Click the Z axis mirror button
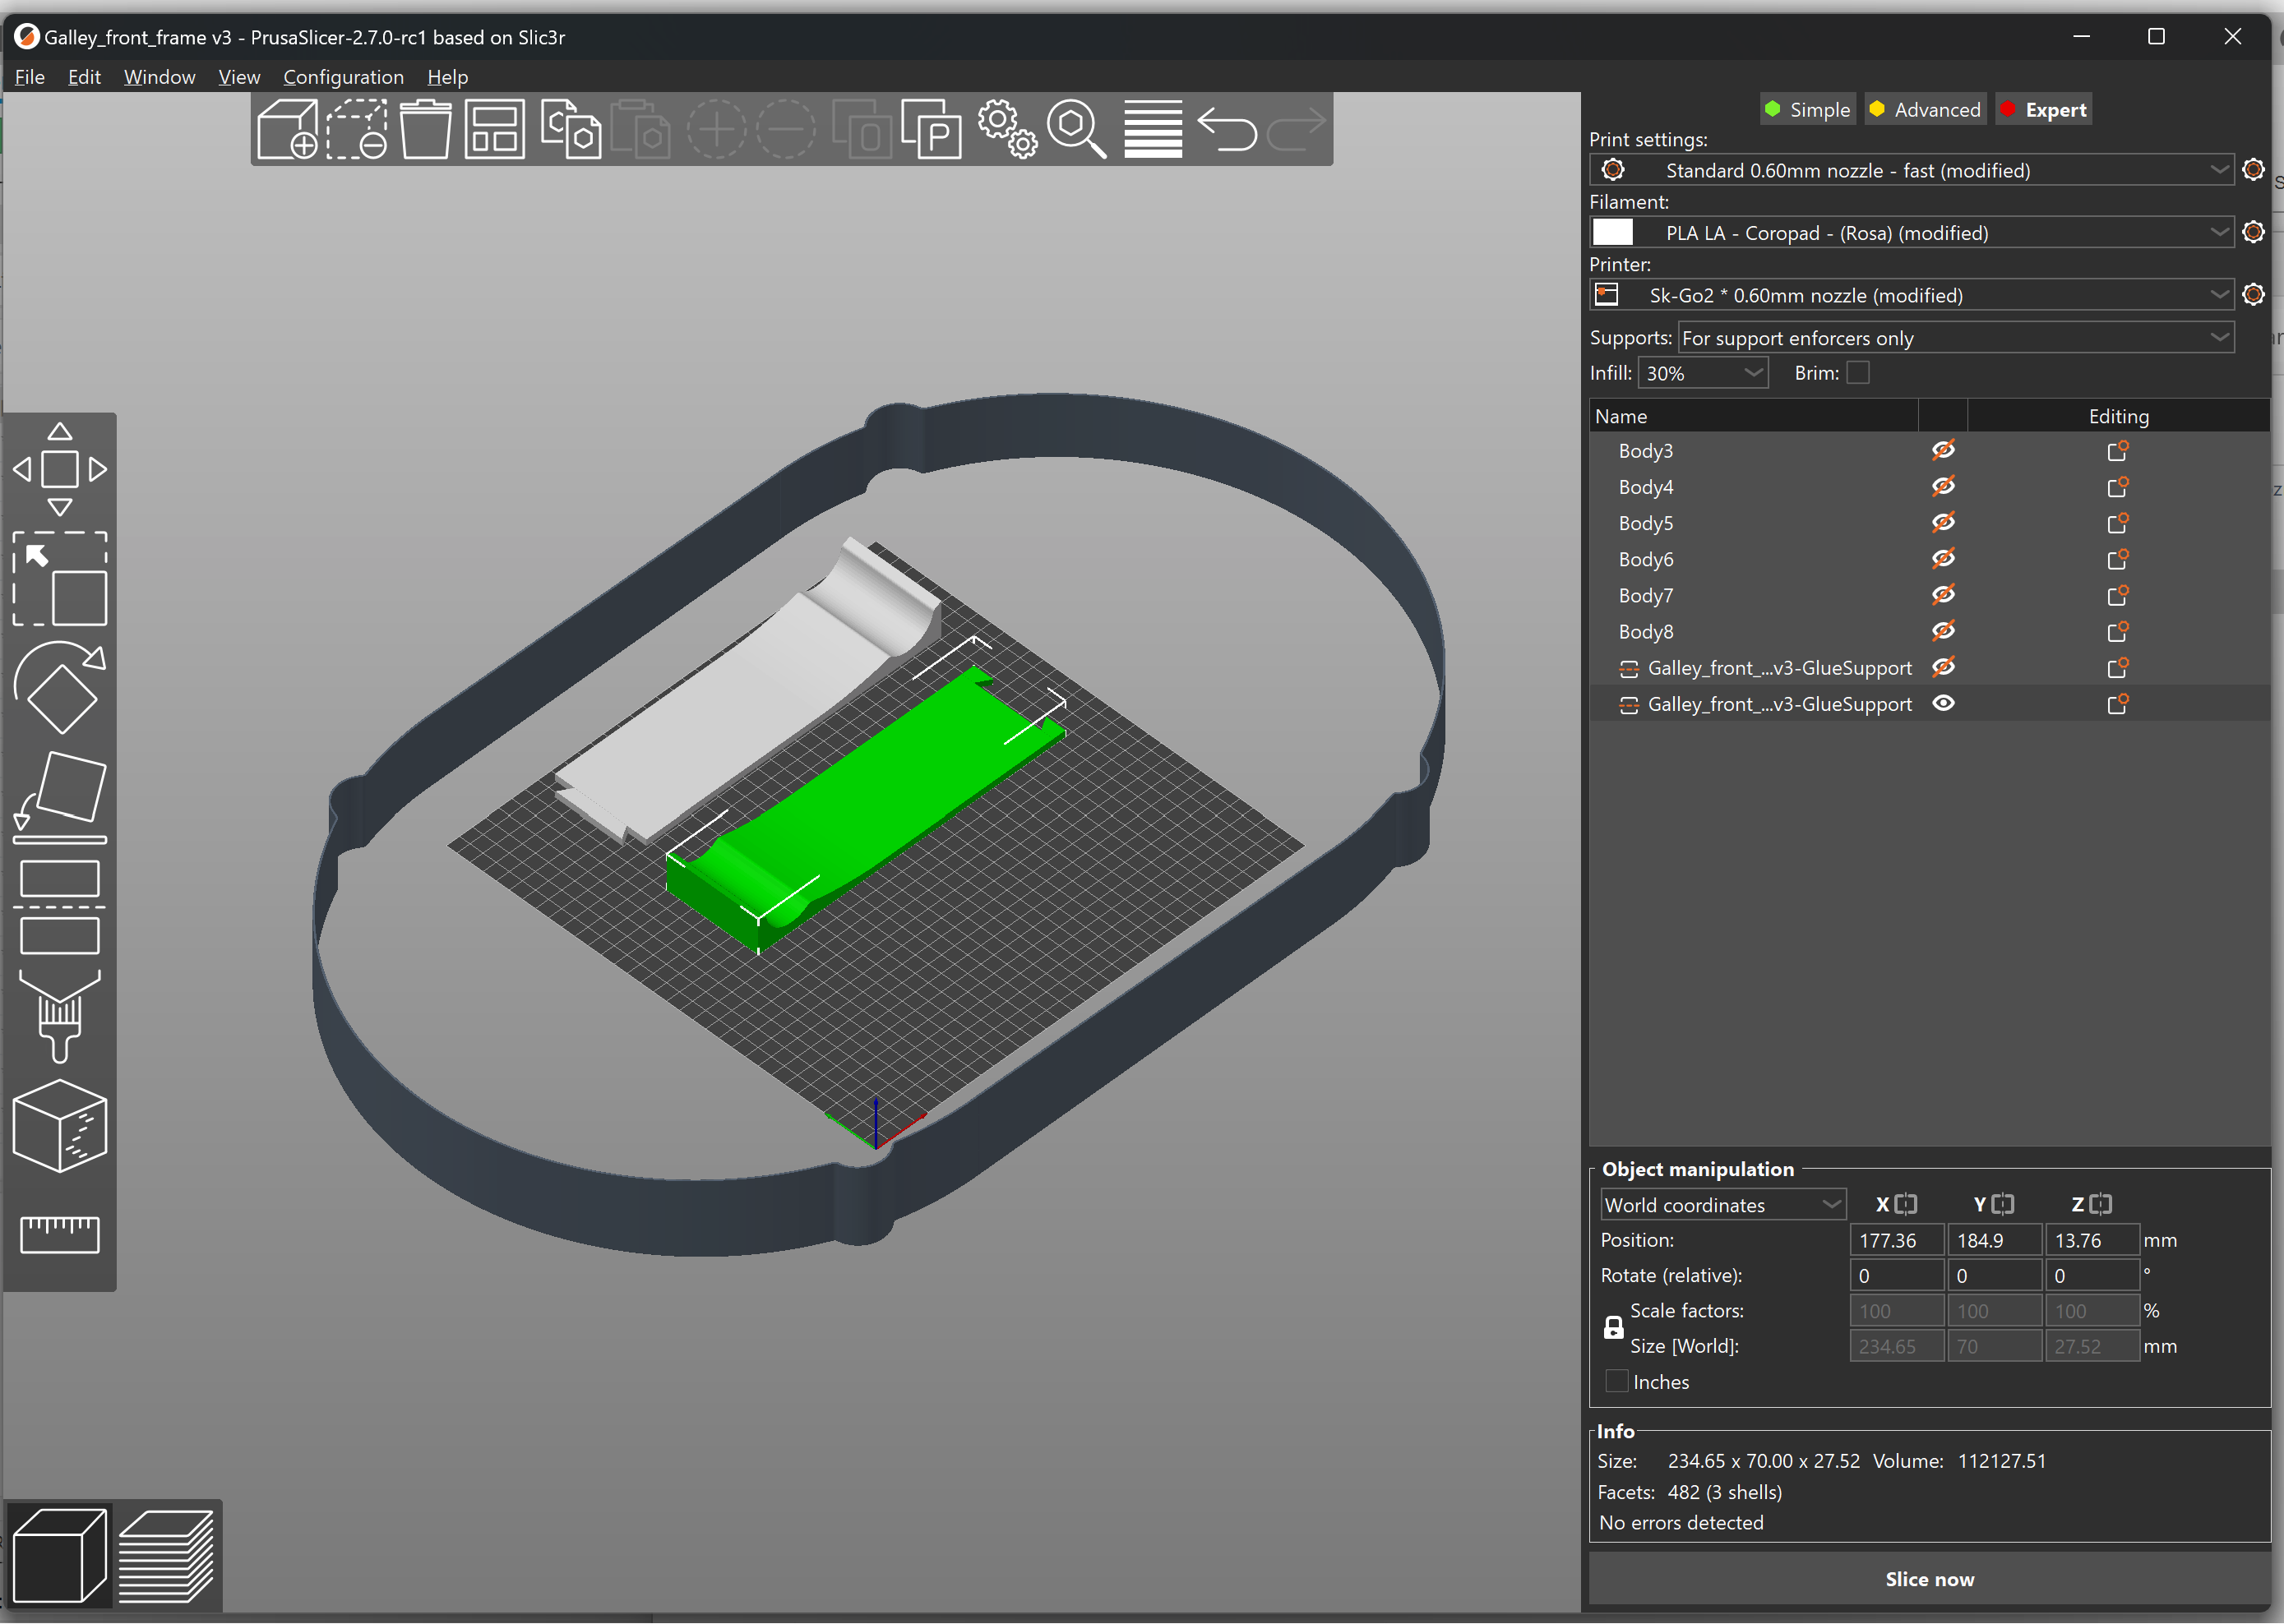This screenshot has height=1624, width=2284. [x=2101, y=1205]
